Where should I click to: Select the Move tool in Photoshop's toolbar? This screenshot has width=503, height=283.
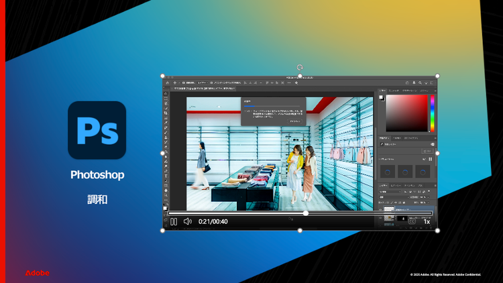(x=166, y=94)
